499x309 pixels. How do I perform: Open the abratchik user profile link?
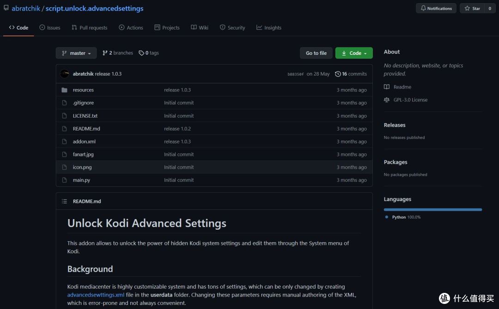click(26, 9)
